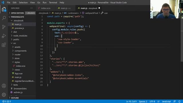The width and height of the screenshot is (183, 103).
Task: Open the Source Control view icon
Action: pyautogui.click(x=4, y=27)
